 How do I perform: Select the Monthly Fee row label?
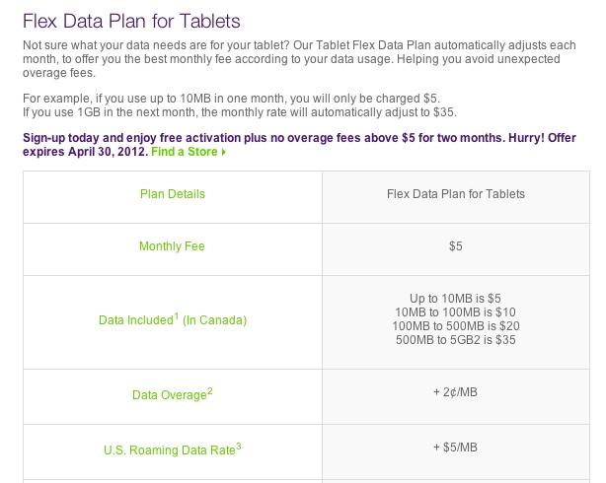[x=172, y=246]
